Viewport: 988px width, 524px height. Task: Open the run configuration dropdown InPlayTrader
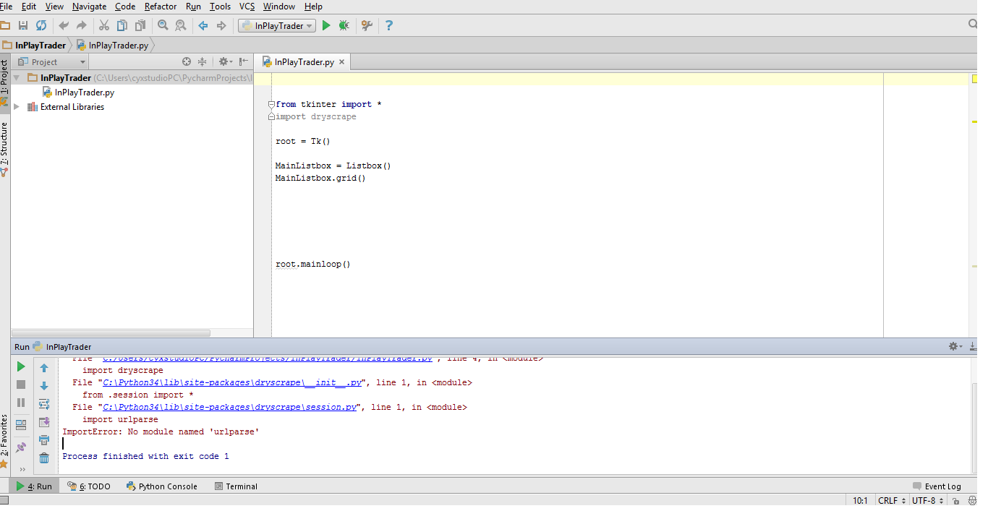(276, 26)
